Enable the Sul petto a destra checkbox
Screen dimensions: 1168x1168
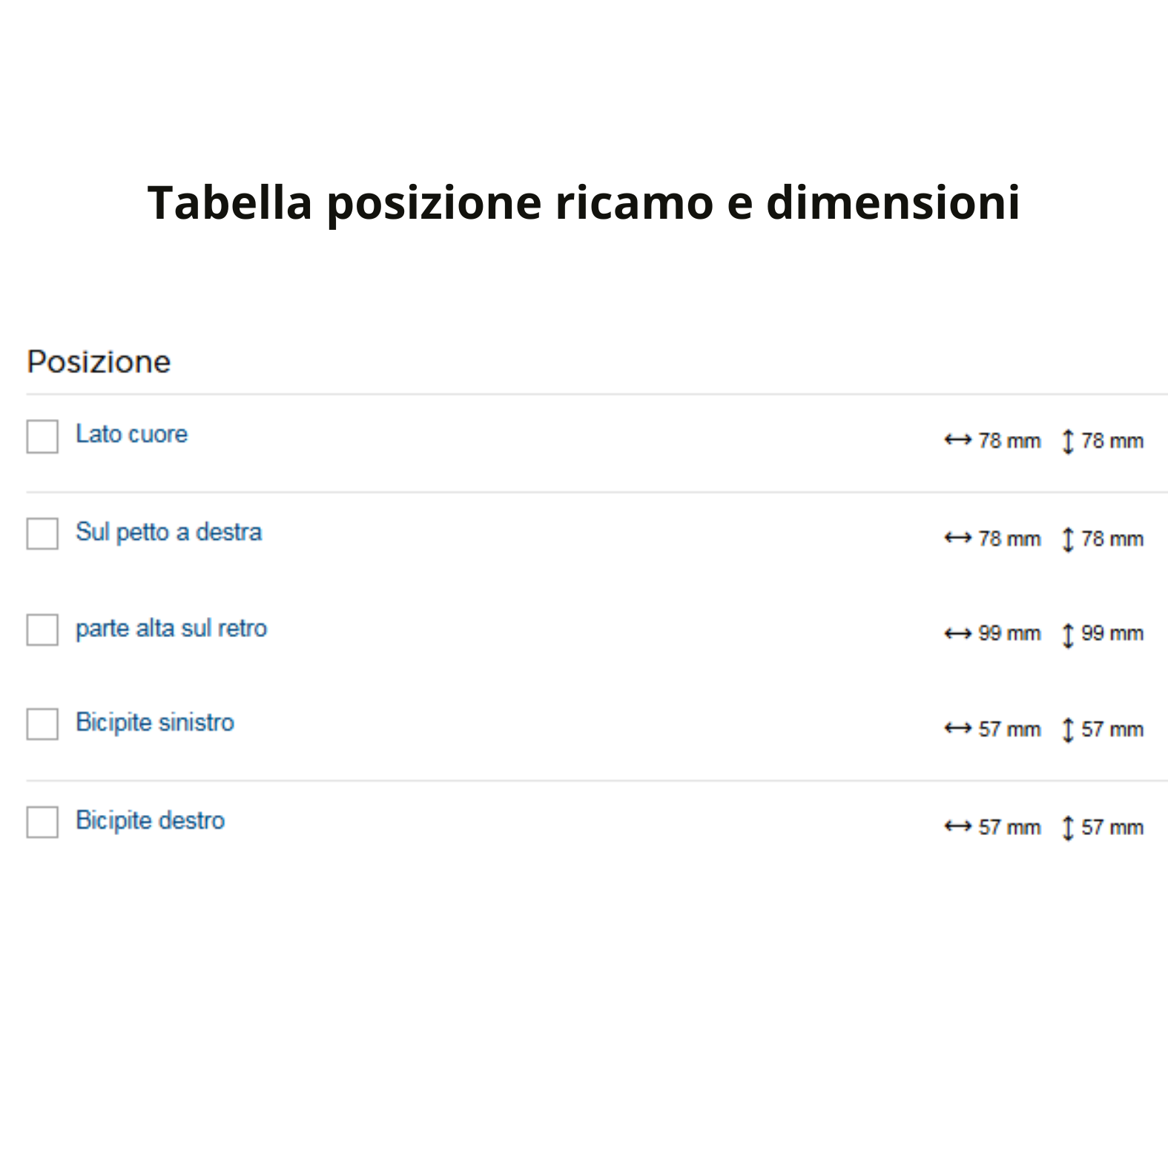42,534
